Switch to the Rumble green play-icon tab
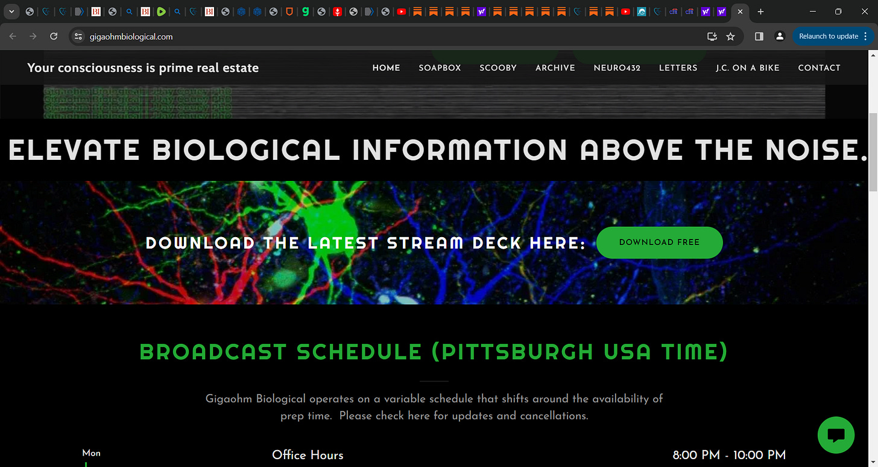Image resolution: width=878 pixels, height=467 pixels. point(161,11)
